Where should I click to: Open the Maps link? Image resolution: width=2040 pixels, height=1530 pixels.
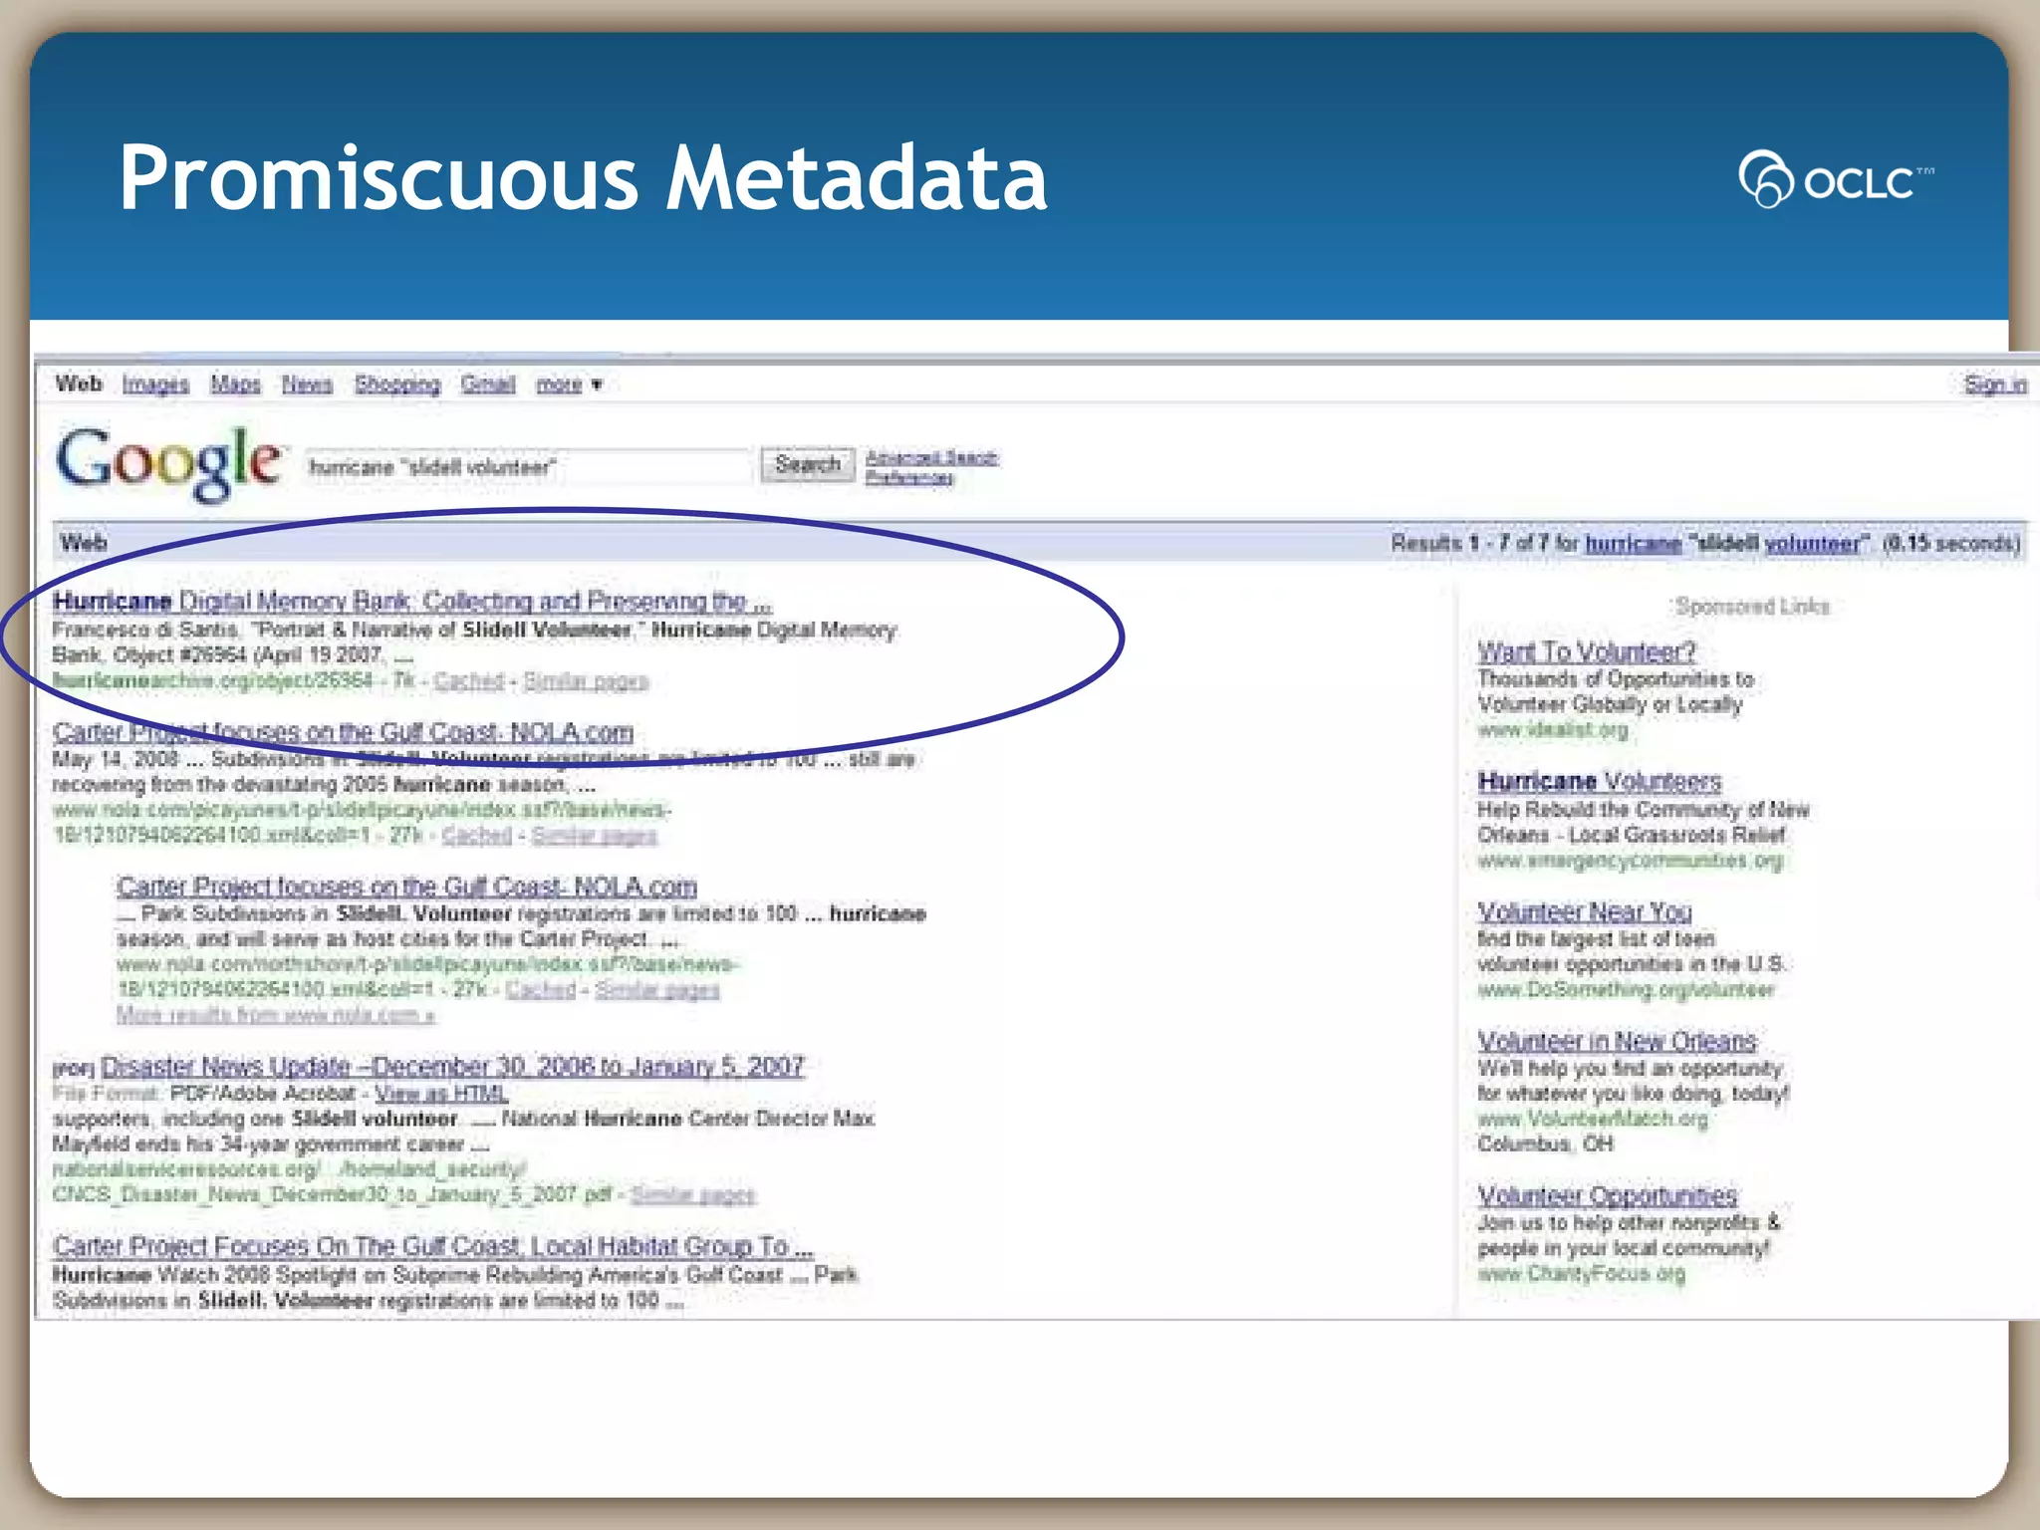coord(235,384)
